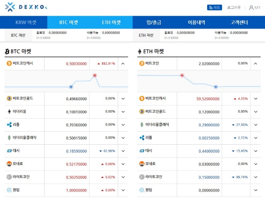Click 이더리움 coin icon in BTC market
The height and width of the screenshot is (202, 265).
9,111
